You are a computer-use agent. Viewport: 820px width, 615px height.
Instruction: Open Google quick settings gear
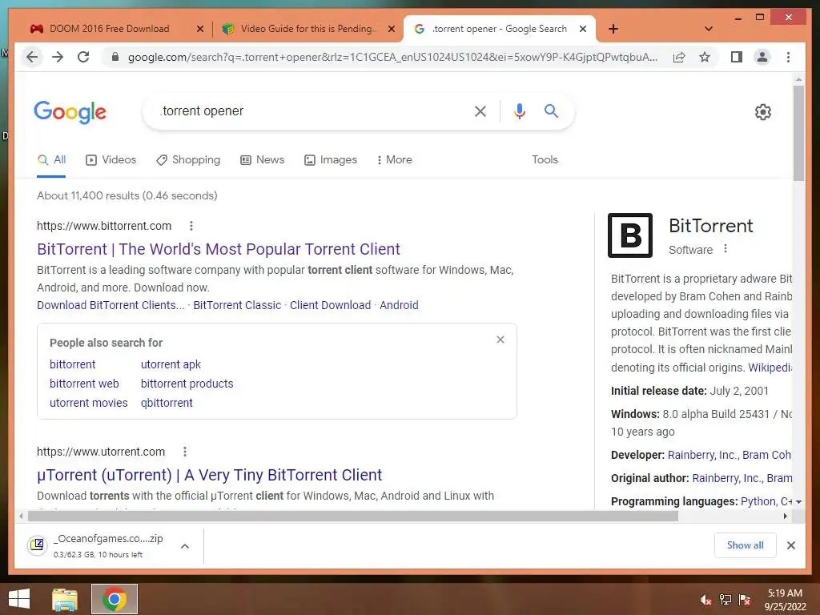[x=763, y=112]
